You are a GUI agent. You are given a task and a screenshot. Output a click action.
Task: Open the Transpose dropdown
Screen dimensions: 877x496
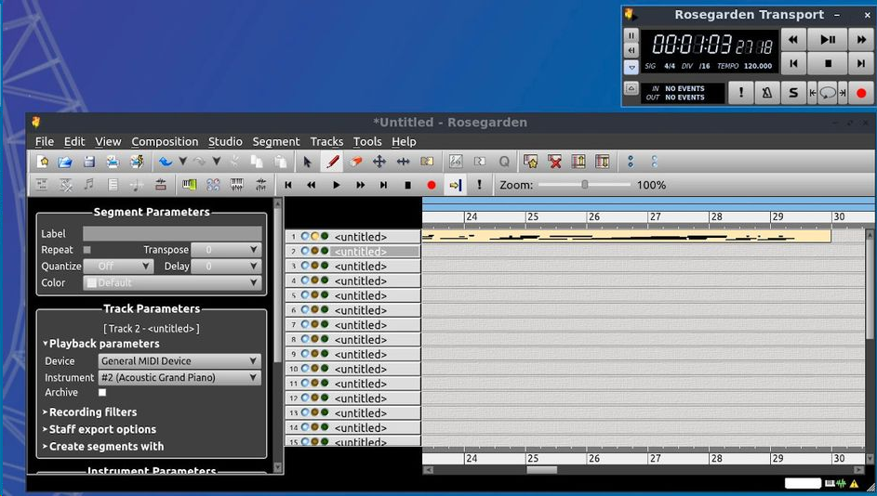(x=226, y=250)
